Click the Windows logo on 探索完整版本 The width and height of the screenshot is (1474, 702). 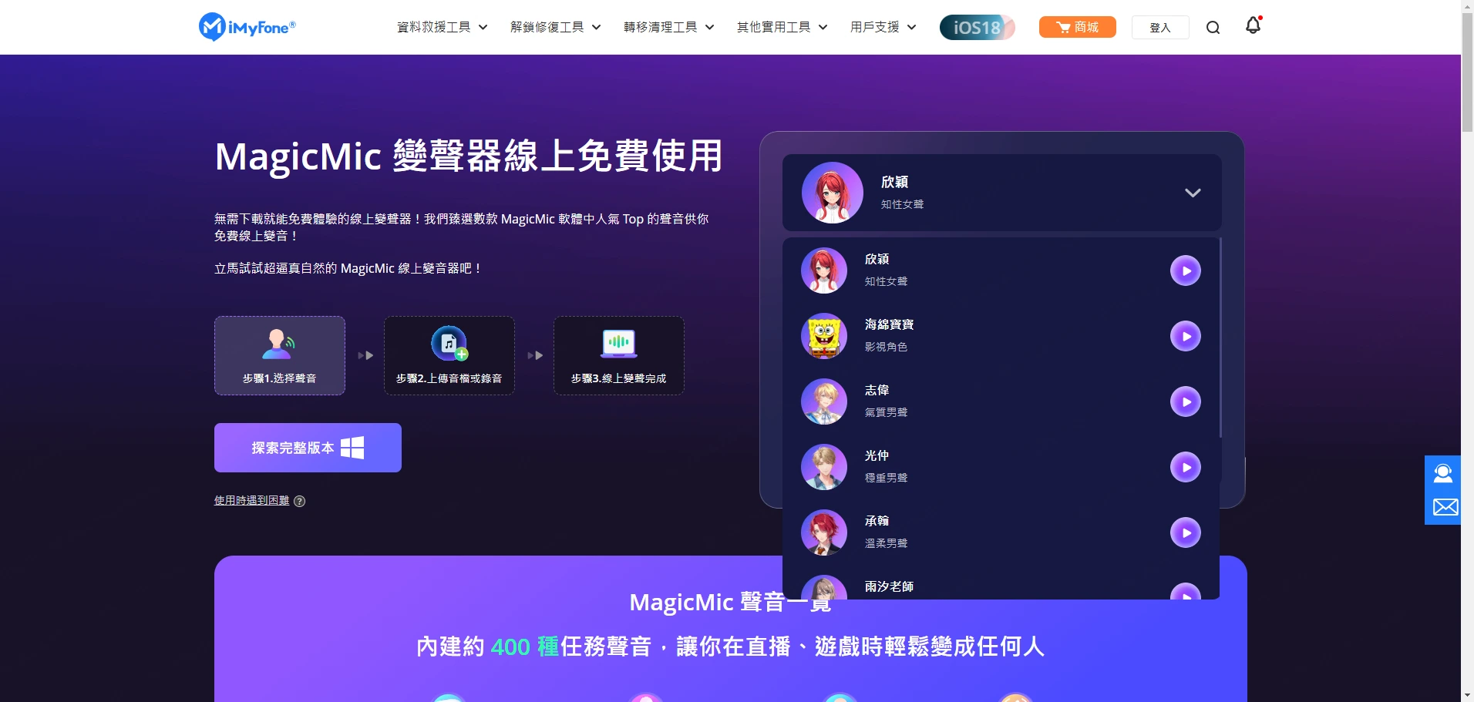click(352, 448)
